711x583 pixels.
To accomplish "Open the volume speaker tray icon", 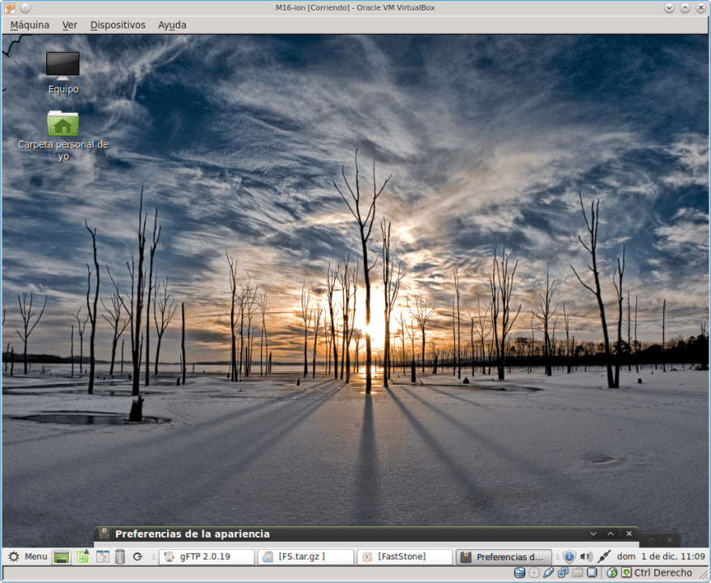I will [586, 557].
